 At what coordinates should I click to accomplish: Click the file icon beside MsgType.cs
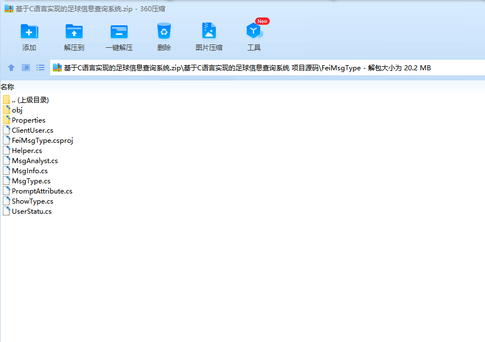point(7,181)
